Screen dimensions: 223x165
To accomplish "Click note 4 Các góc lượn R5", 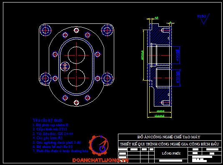I will (x=48, y=138).
